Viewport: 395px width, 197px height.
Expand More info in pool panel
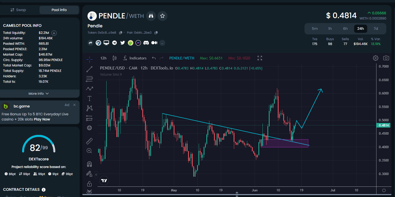tap(39, 93)
